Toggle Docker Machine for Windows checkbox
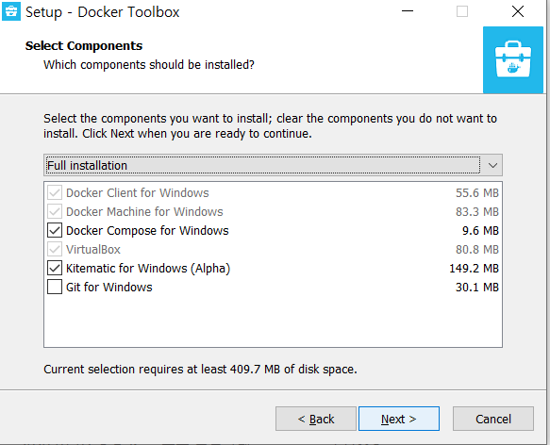Viewport: 550px width, 445px height. [55, 212]
